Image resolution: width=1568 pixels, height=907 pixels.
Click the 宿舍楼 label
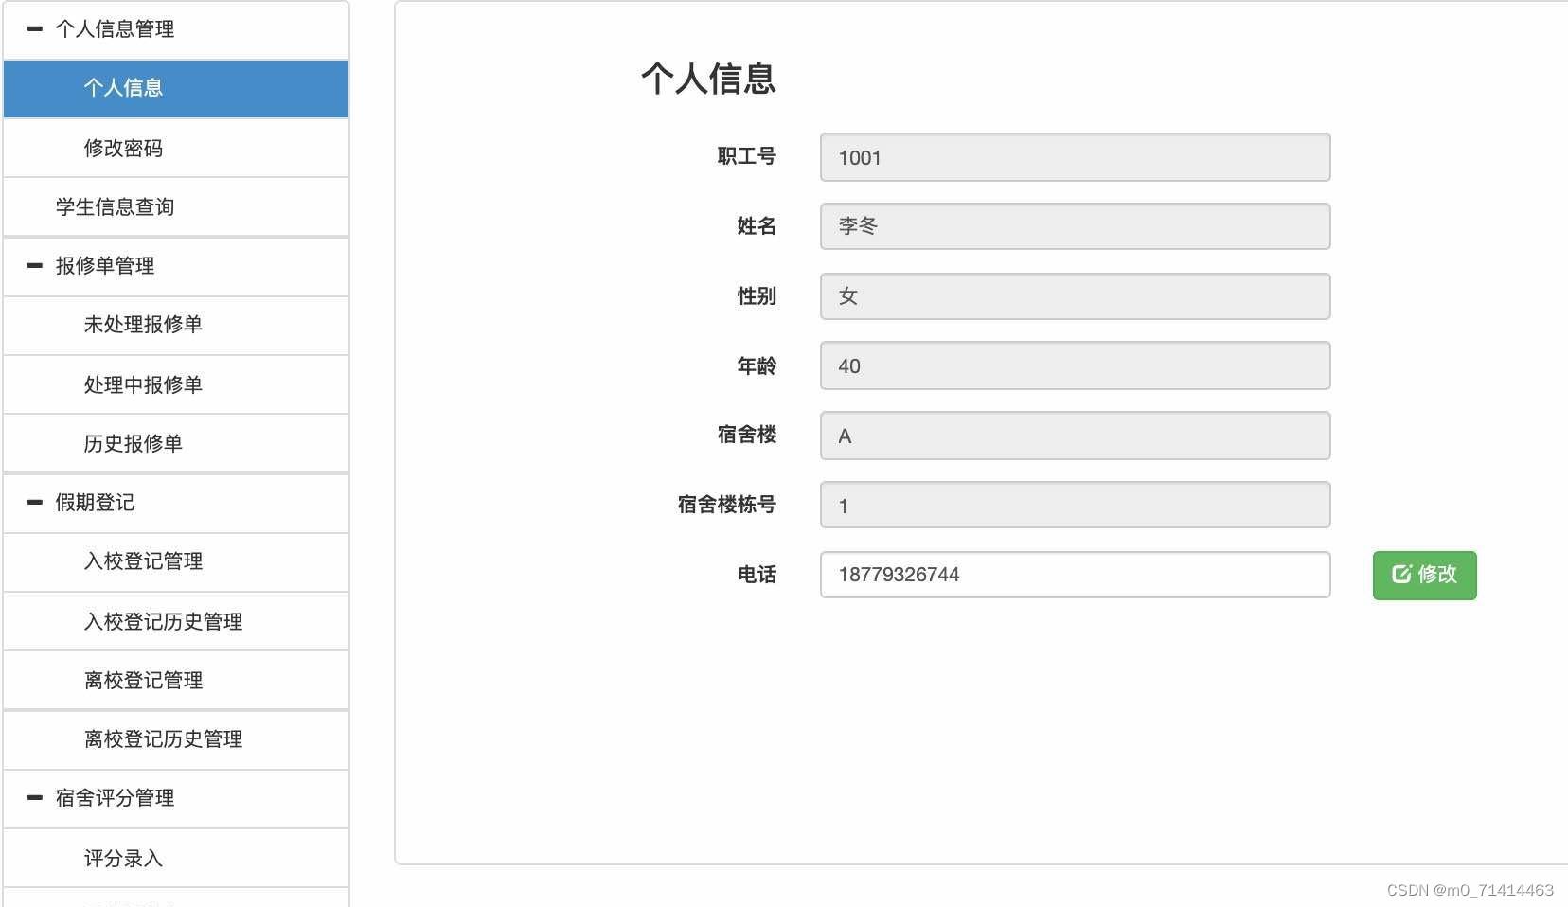click(x=747, y=435)
